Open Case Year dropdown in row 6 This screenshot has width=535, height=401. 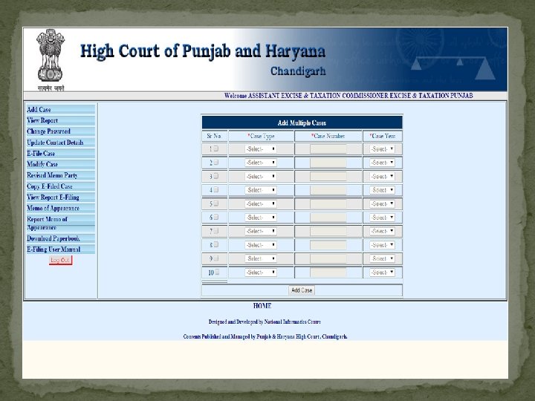coord(382,218)
